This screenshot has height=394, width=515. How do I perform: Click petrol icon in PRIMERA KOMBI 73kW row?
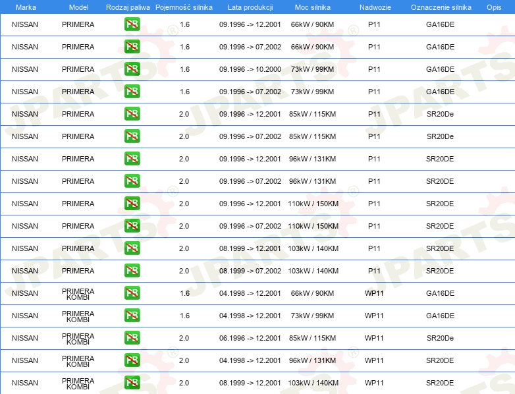tap(132, 315)
